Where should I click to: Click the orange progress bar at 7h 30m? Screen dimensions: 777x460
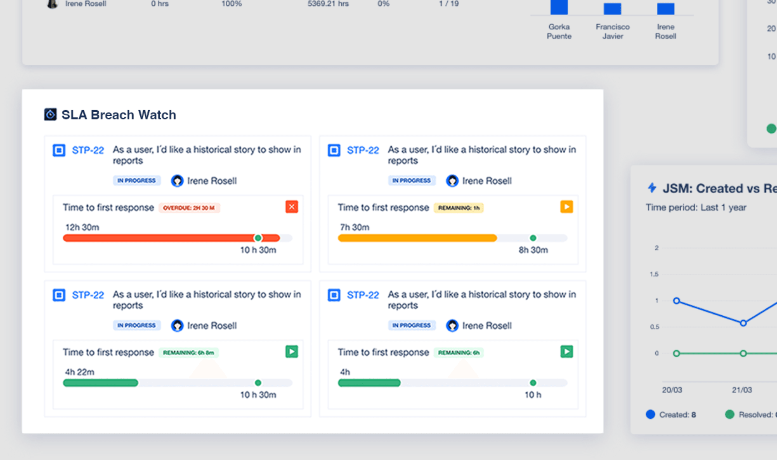[x=417, y=238]
